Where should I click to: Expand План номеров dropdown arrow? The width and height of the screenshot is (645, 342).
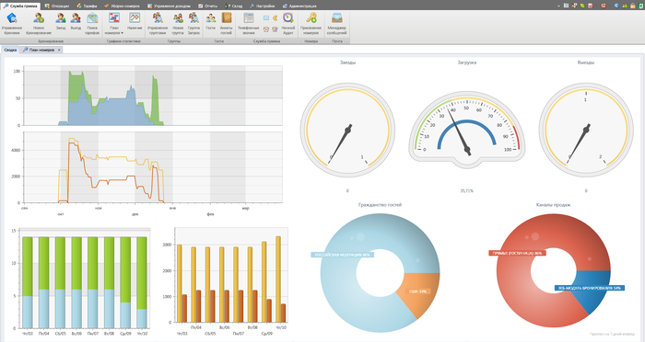(x=123, y=33)
